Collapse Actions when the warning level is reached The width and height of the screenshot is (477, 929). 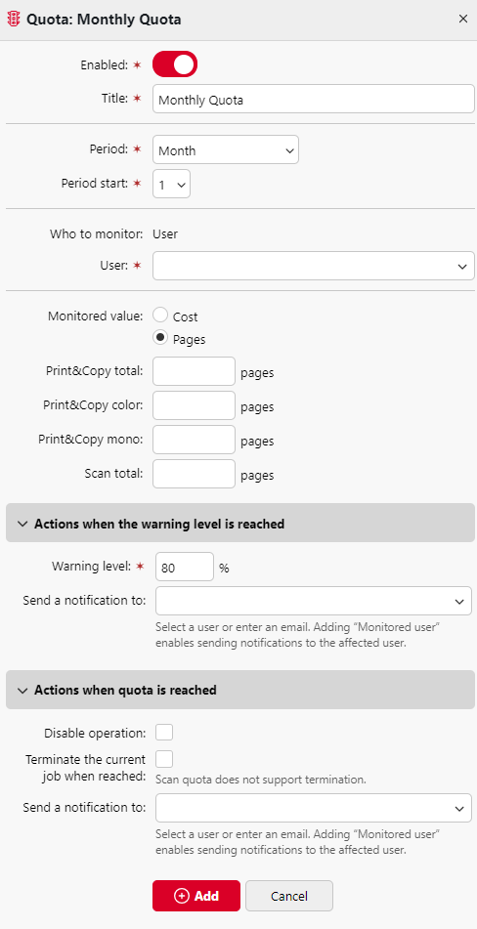[240, 524]
